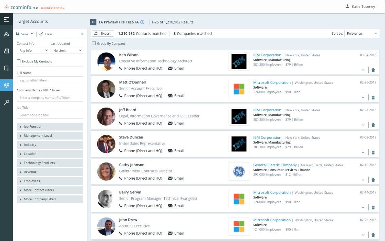Click the Full Name input field

[x=50, y=80]
